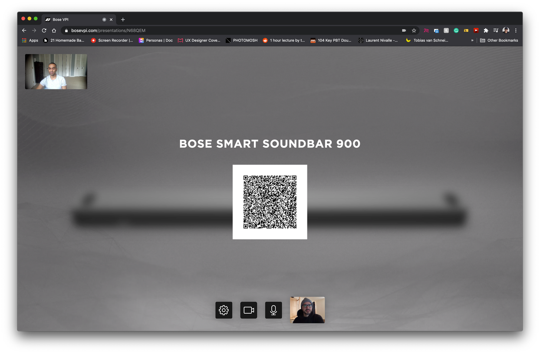Screen dimensions: 540x354
Task: Mute the microphone
Action: pos(273,310)
